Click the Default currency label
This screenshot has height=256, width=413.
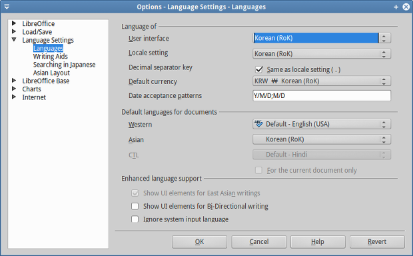[153, 82]
